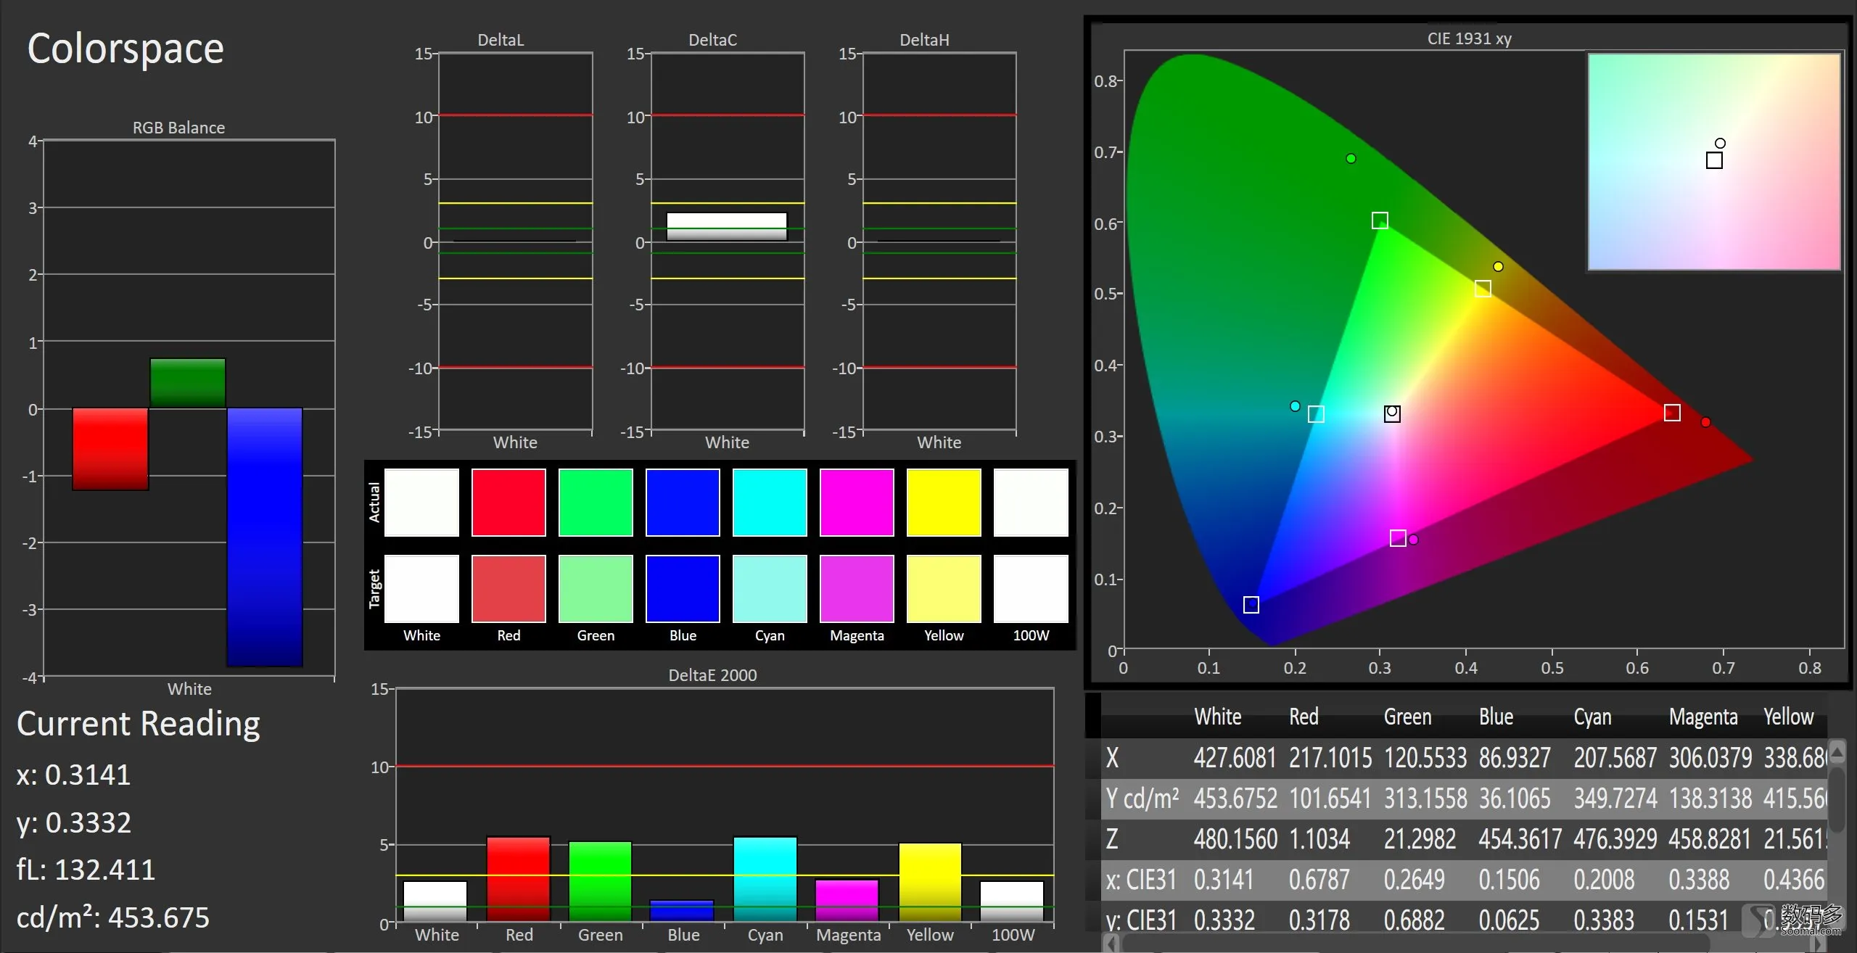Viewport: 1857px width, 953px height.
Task: Click the Target 100W swatch
Action: click(x=1031, y=589)
